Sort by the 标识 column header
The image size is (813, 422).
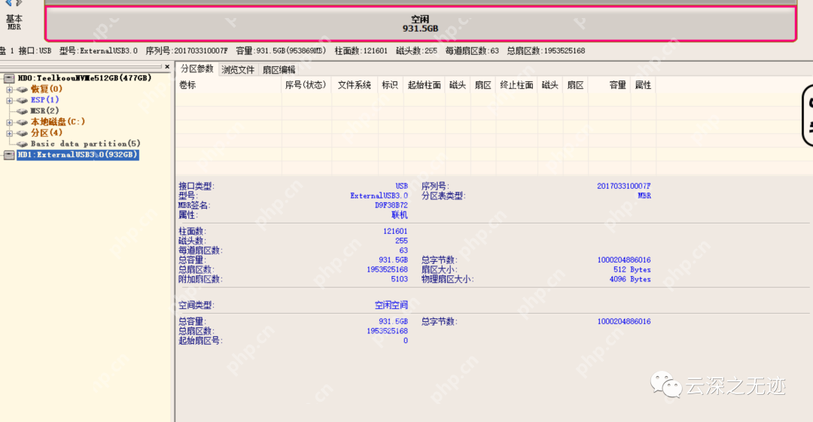[x=390, y=85]
